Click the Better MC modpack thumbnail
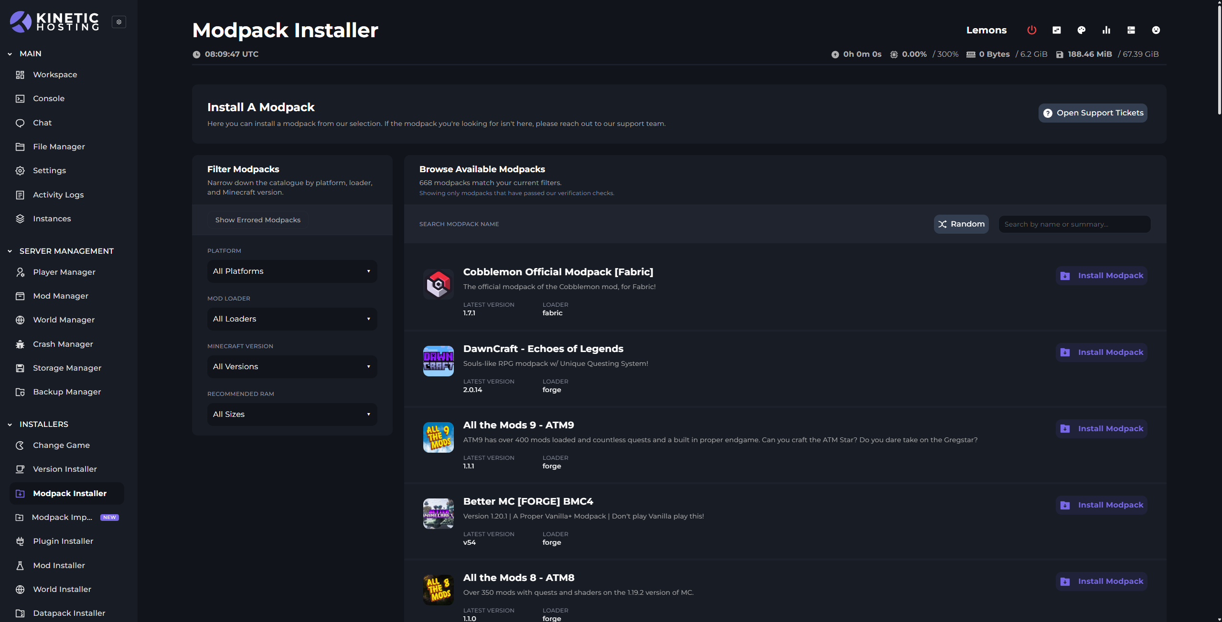The height and width of the screenshot is (622, 1222). pyautogui.click(x=439, y=514)
